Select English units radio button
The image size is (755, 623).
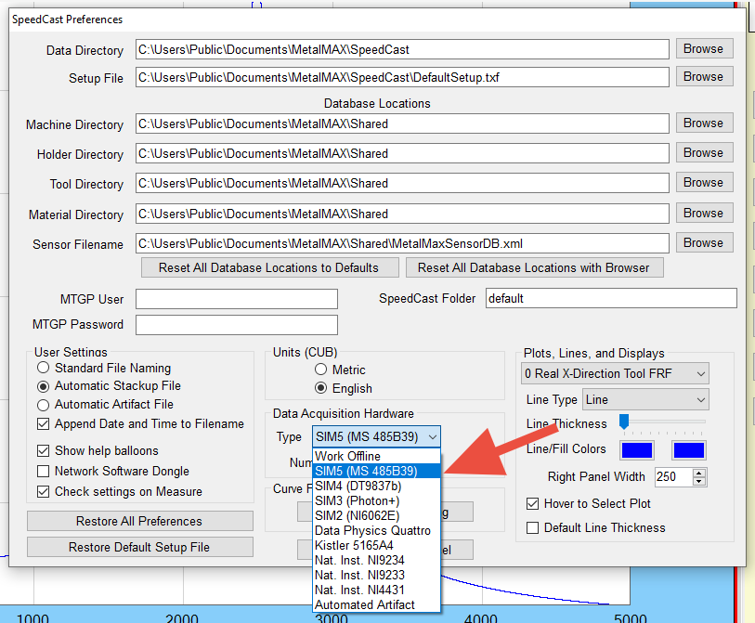320,388
